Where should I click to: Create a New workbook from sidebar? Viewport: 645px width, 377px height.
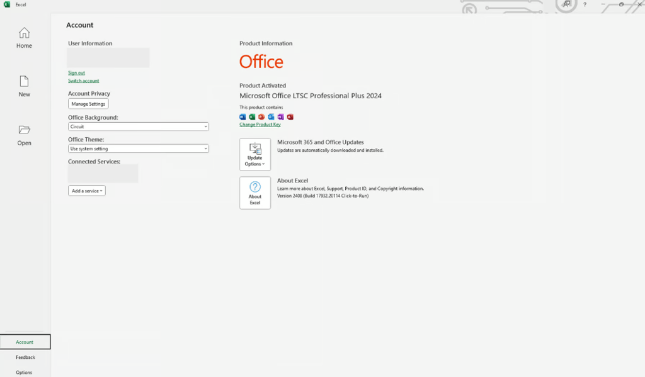click(24, 86)
